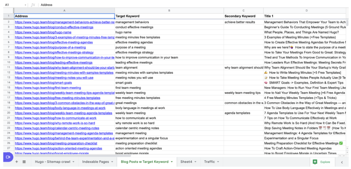Click the scroll sheet tabs arrows
The image size is (351, 169).
[x=342, y=156]
